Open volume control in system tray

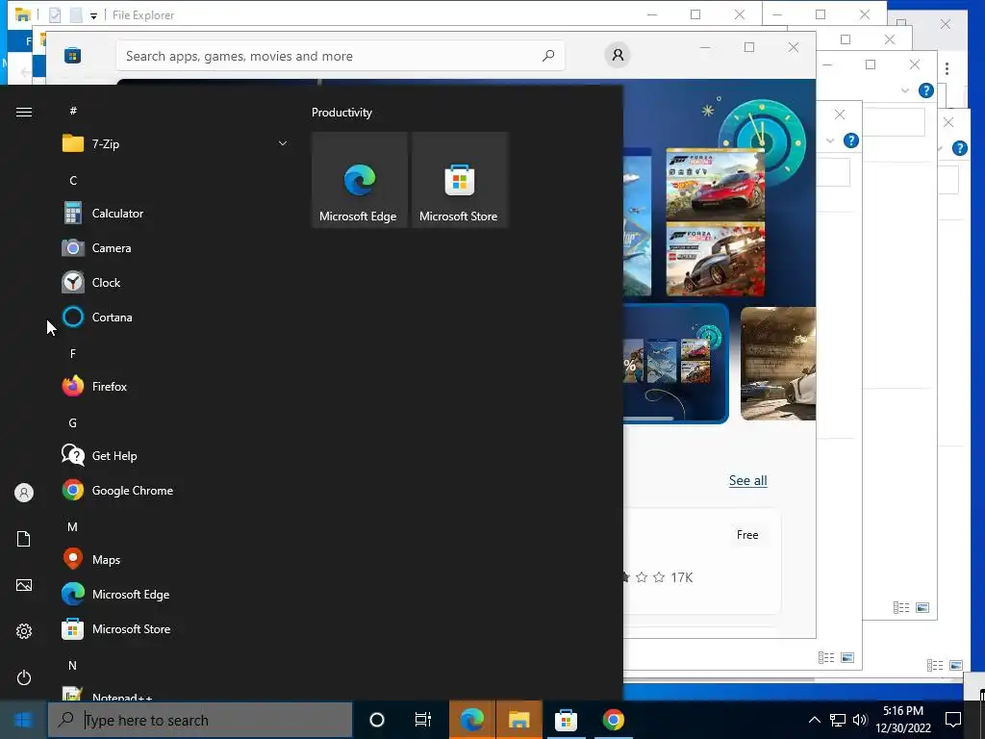(860, 720)
